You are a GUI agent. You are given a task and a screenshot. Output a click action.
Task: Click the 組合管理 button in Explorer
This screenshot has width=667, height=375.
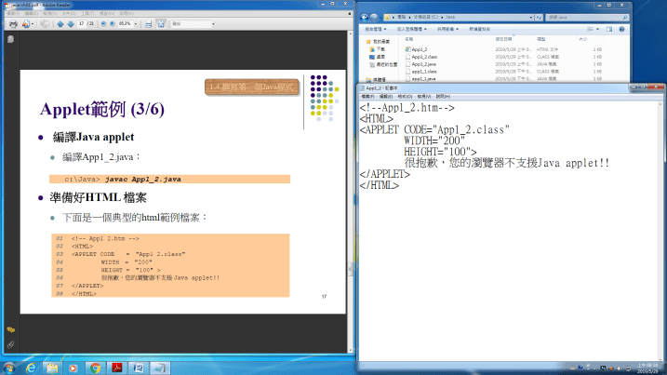[375, 29]
